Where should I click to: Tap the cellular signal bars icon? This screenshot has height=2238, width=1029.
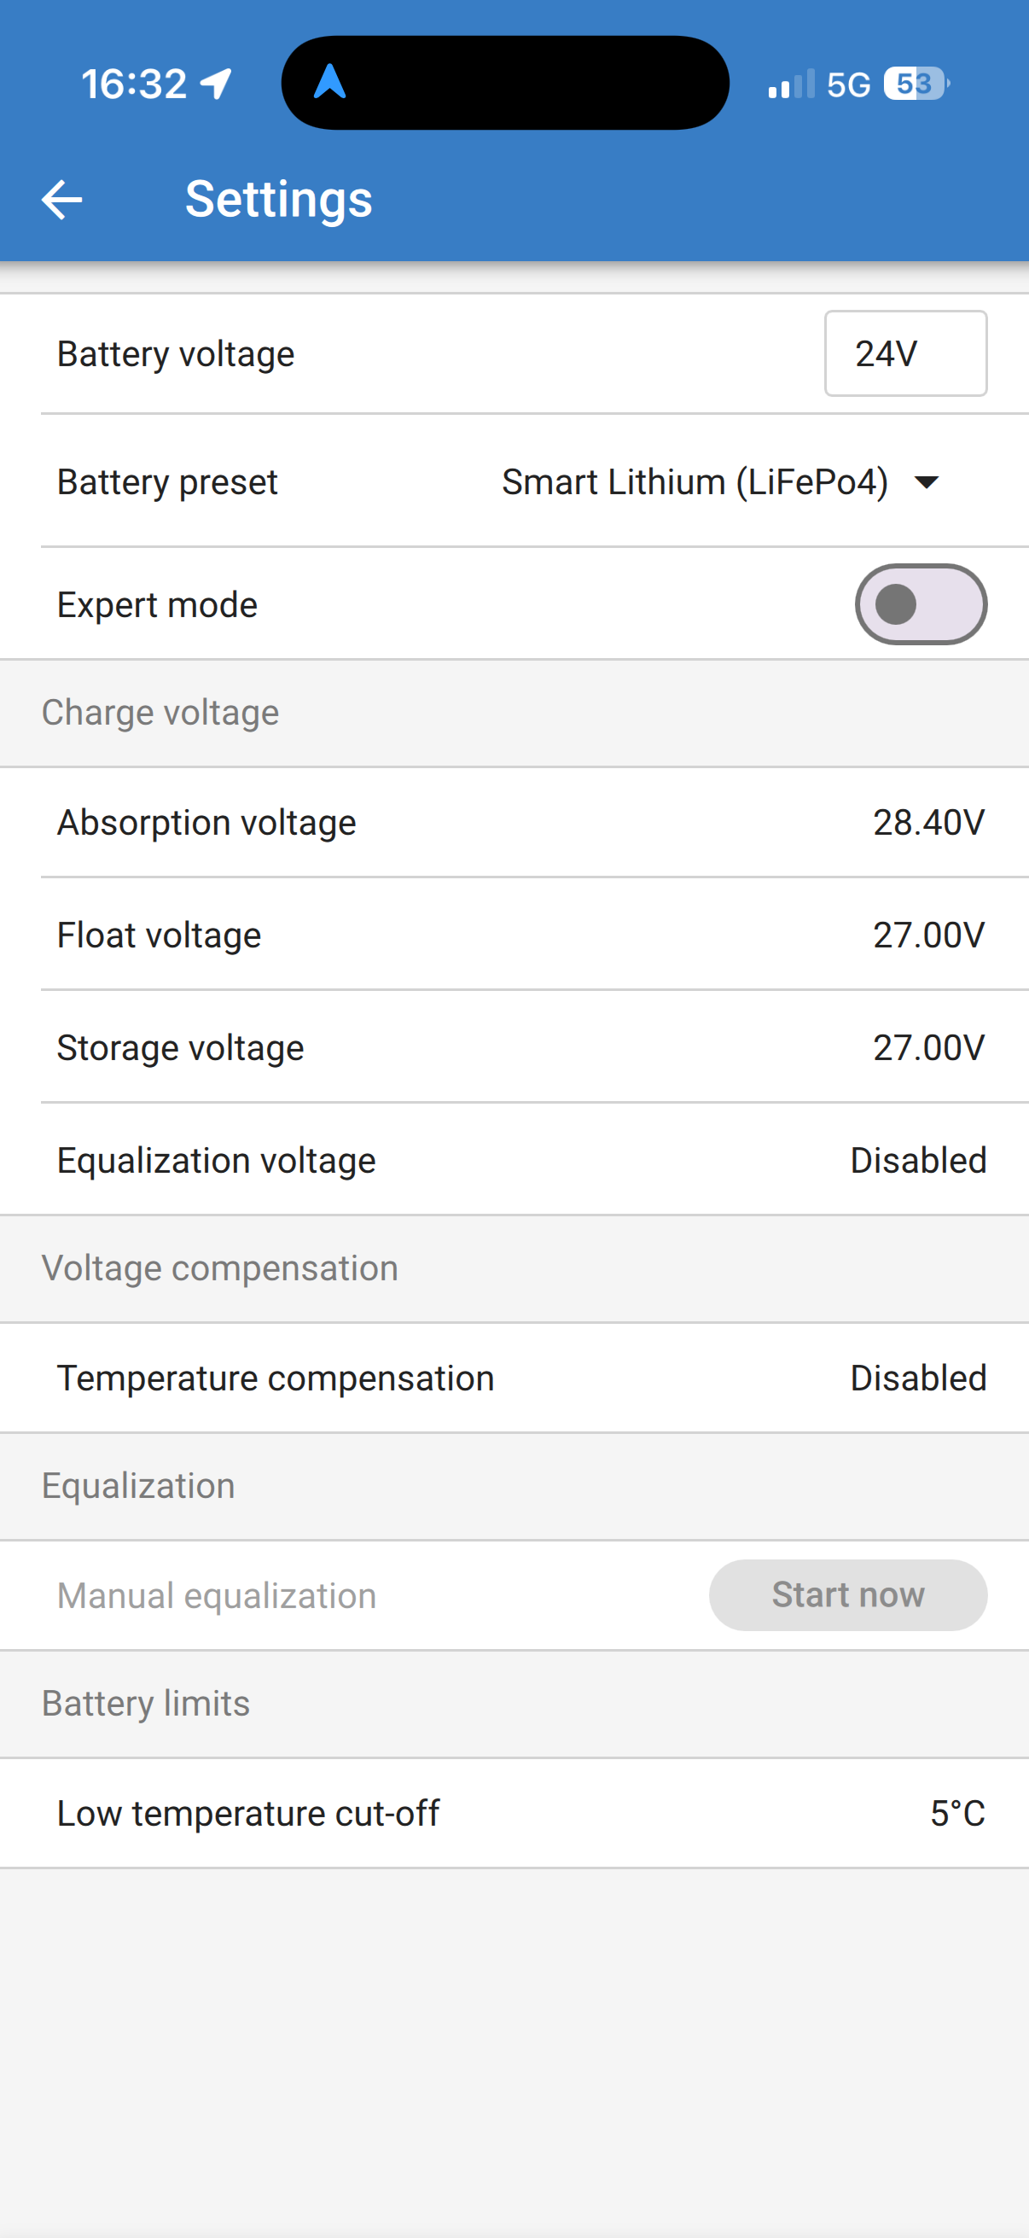tap(791, 85)
